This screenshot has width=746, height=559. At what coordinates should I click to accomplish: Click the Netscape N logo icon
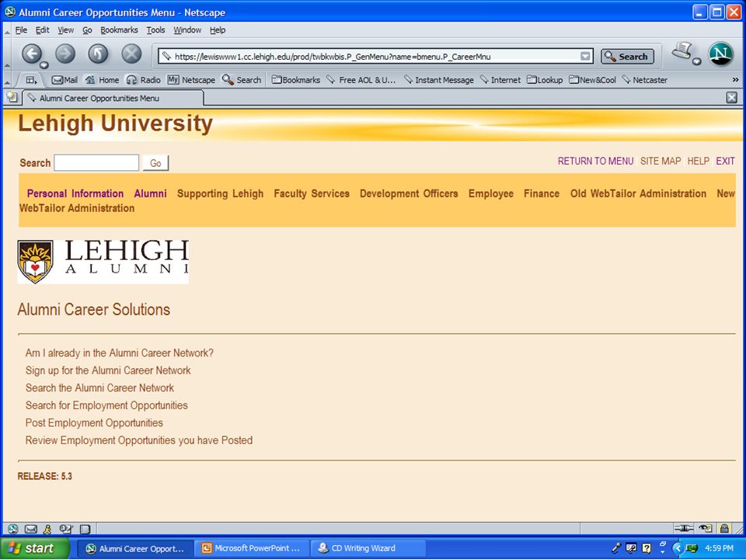point(720,54)
